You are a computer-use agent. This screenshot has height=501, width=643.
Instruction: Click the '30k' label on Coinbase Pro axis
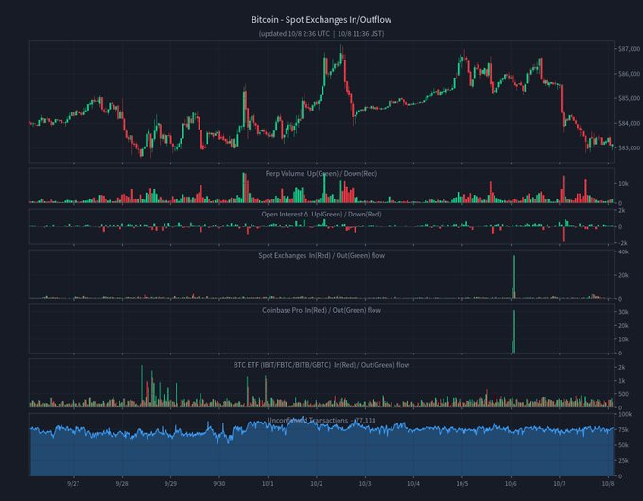623,312
